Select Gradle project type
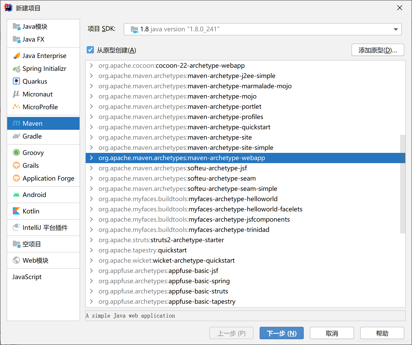Image resolution: width=412 pixels, height=345 pixels. coord(43,136)
